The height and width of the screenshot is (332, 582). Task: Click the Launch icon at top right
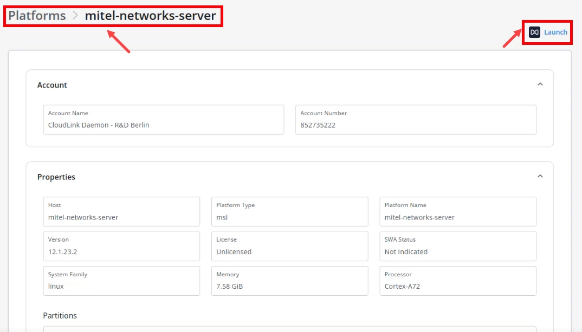point(534,32)
